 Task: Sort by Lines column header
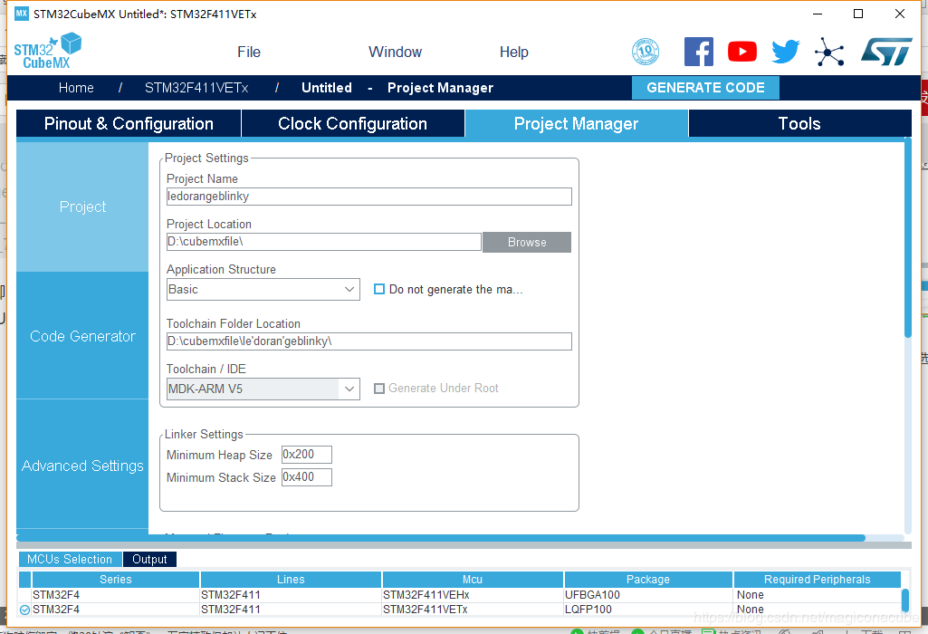pyautogui.click(x=291, y=580)
